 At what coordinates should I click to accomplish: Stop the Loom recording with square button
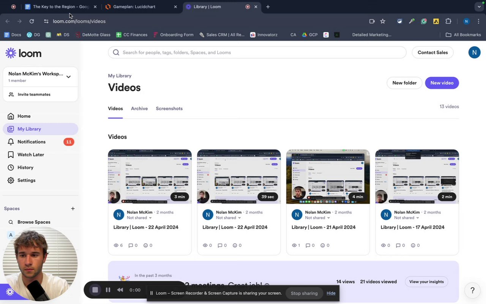tap(95, 290)
